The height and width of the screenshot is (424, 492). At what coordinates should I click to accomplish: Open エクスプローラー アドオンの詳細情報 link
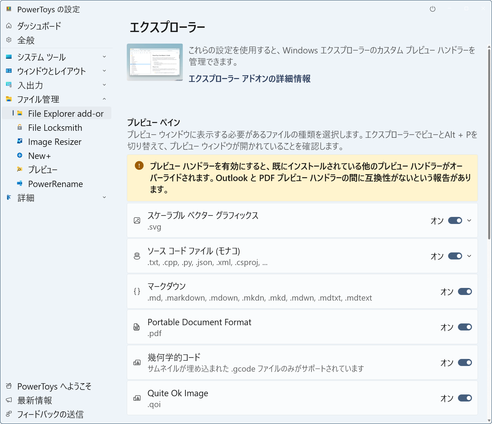[250, 78]
